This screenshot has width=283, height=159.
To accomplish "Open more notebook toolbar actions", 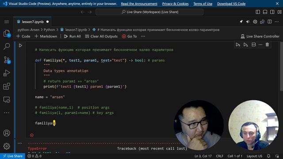I will [143, 36].
